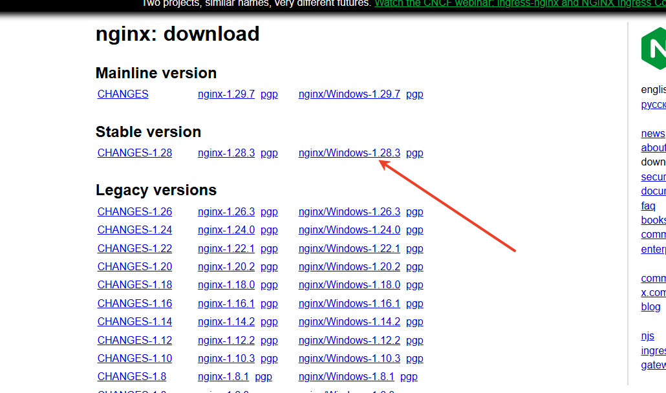Download nginx/Windows-1.10.3
This screenshot has width=666, height=393.
coord(349,359)
